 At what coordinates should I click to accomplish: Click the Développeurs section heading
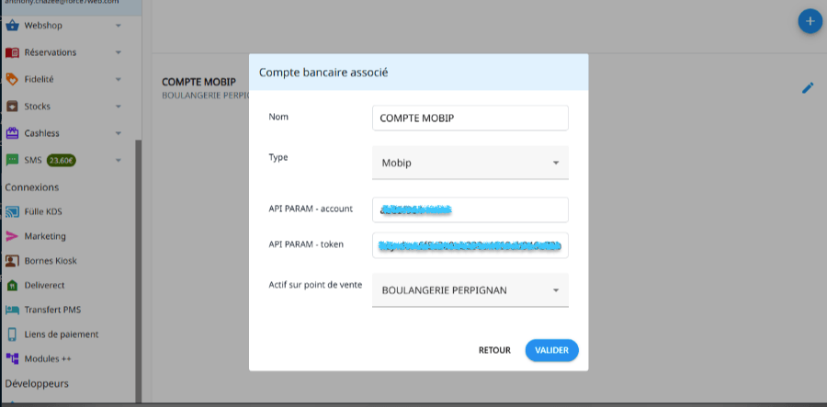tap(37, 383)
